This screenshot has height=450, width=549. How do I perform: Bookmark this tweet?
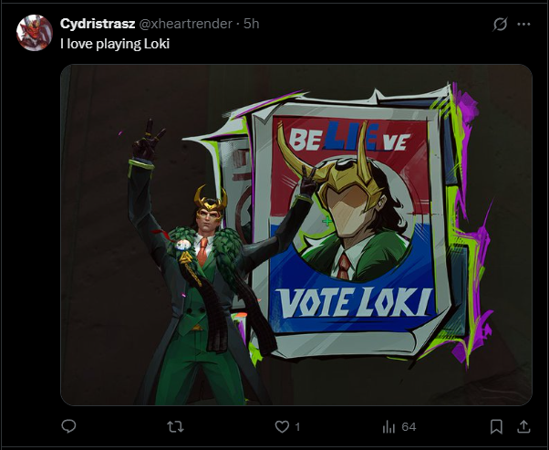(x=496, y=426)
